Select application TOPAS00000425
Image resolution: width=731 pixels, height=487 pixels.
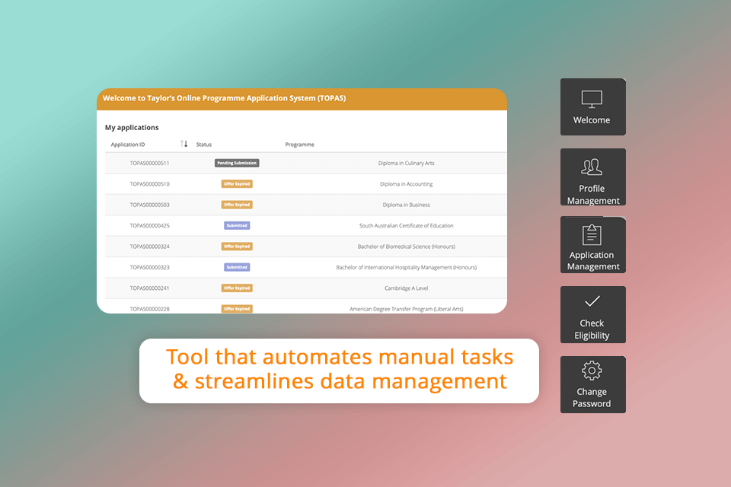point(150,225)
